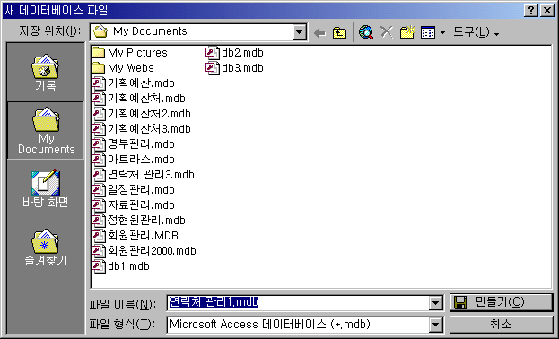Screen dimensions: 559x339
Task: Click the help question mark button
Action: [531, 11]
